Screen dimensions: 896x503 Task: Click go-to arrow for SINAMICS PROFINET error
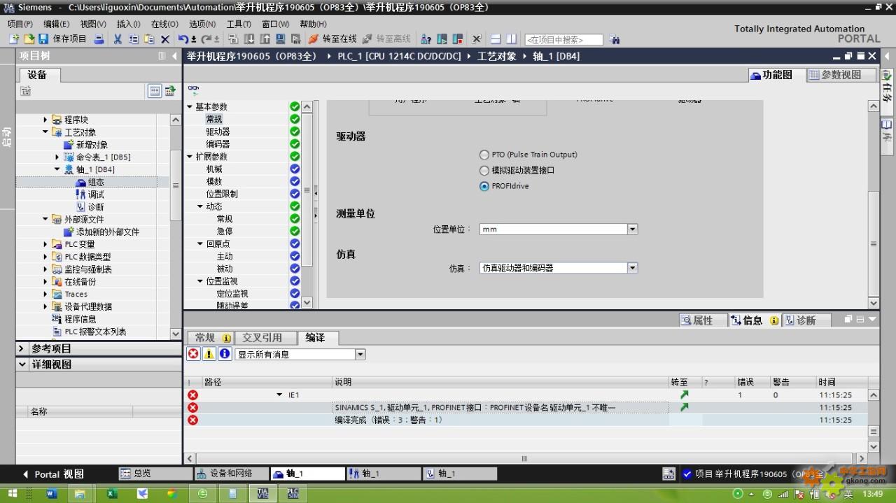click(684, 407)
